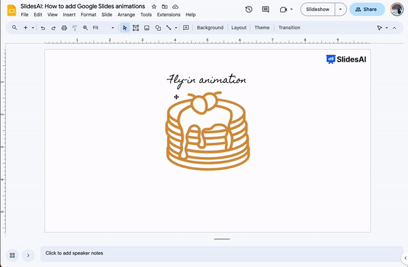Viewport: 408px width, 267px height.
Task: Open the Google Slides home icon
Action: click(12, 10)
